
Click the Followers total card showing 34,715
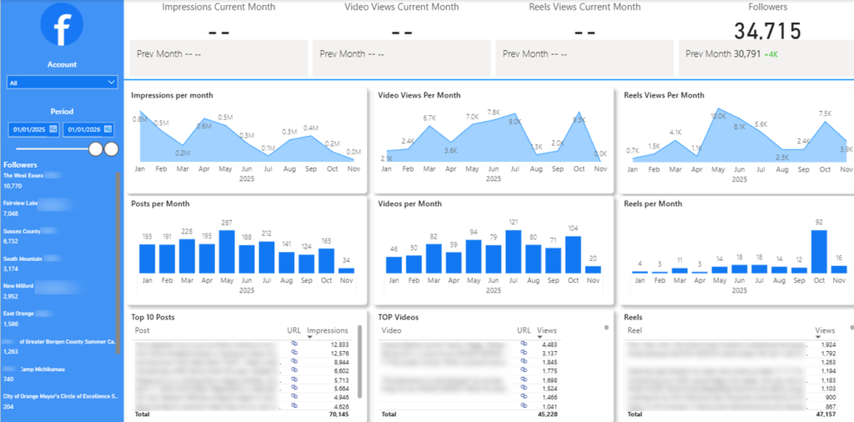(767, 31)
